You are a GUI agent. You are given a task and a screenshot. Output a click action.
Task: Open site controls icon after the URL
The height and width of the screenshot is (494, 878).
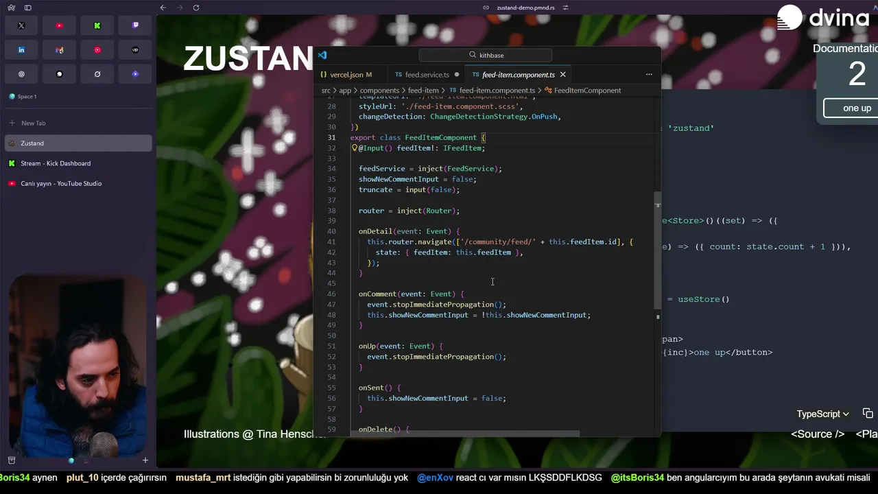click(566, 8)
